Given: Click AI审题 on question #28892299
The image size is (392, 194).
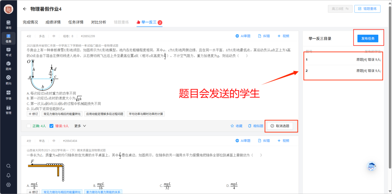Looking at the screenshot, I should [x=243, y=36].
